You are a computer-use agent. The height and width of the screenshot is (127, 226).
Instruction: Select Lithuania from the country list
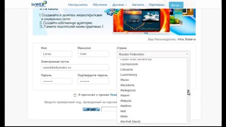pyautogui.click(x=152, y=69)
